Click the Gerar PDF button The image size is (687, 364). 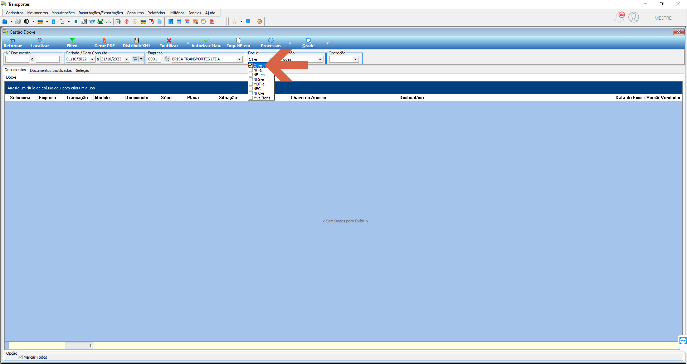coord(104,43)
